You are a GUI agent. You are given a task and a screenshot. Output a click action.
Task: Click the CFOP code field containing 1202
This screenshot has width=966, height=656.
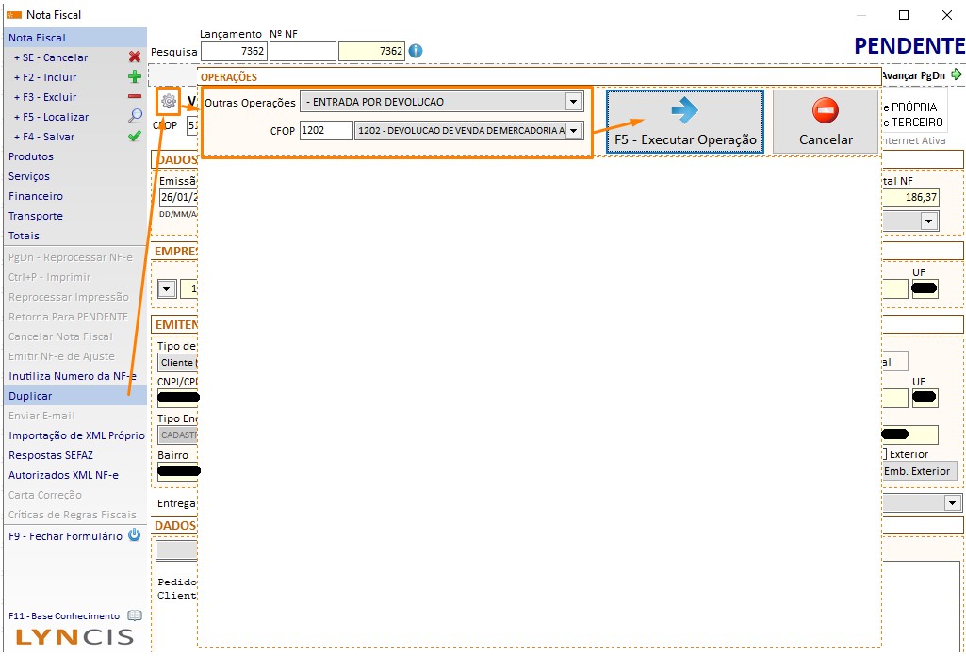[x=326, y=131]
